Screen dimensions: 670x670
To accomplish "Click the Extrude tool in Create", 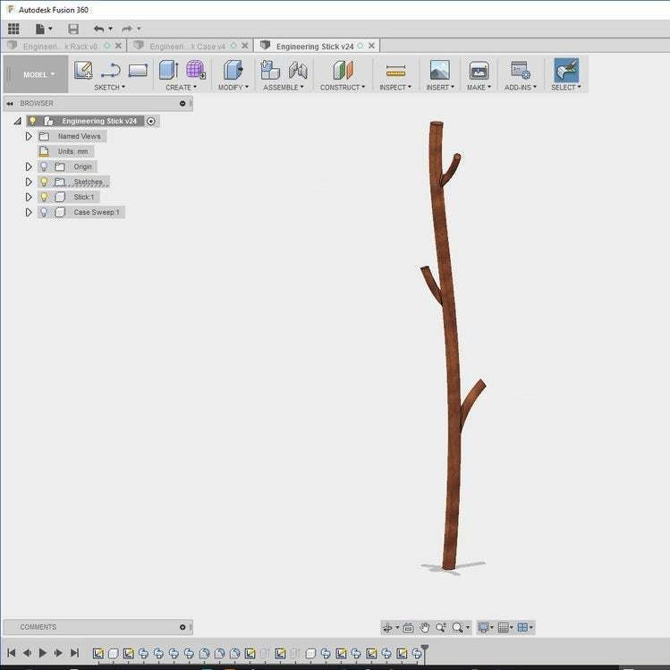I will [168, 70].
